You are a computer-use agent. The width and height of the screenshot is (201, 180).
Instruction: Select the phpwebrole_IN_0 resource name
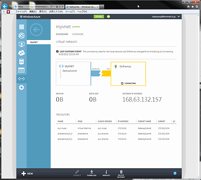tap(65, 134)
